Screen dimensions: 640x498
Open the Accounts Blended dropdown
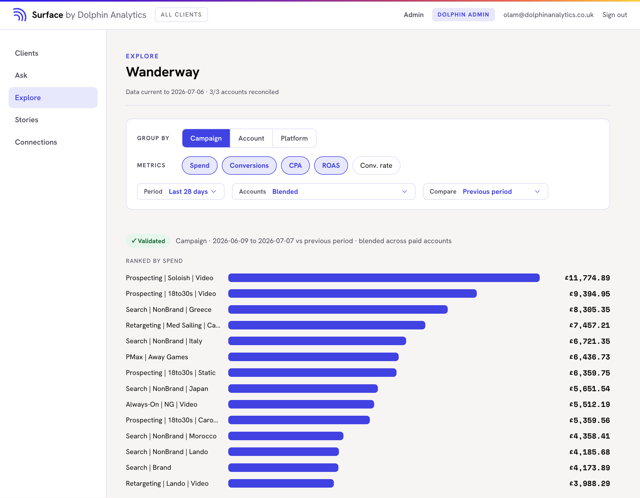323,191
